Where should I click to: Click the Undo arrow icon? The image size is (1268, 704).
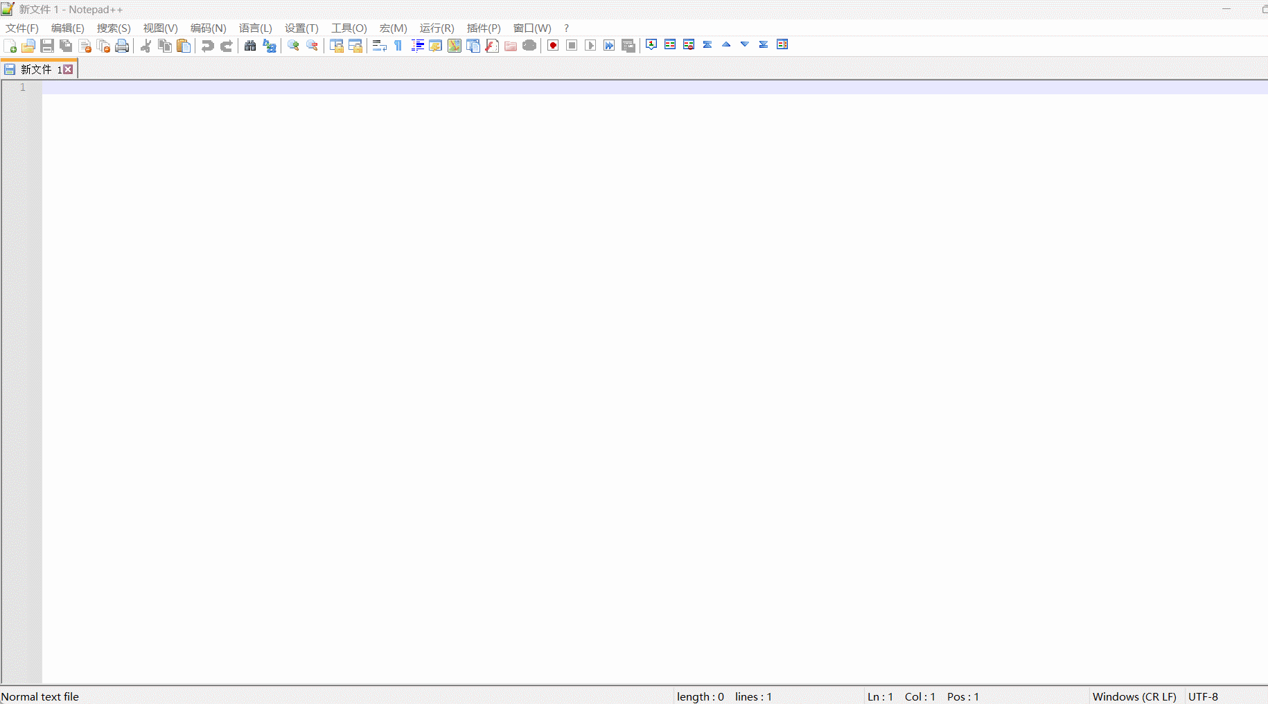click(x=207, y=46)
